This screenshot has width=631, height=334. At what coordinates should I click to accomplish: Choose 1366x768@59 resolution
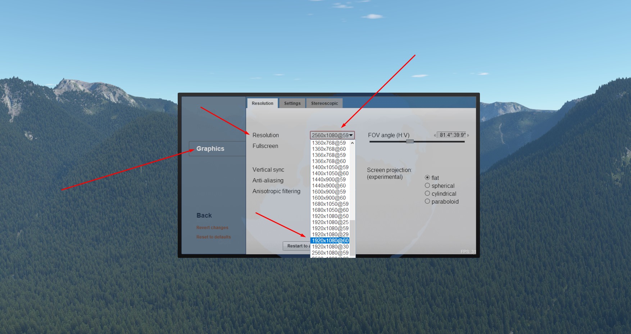330,155
